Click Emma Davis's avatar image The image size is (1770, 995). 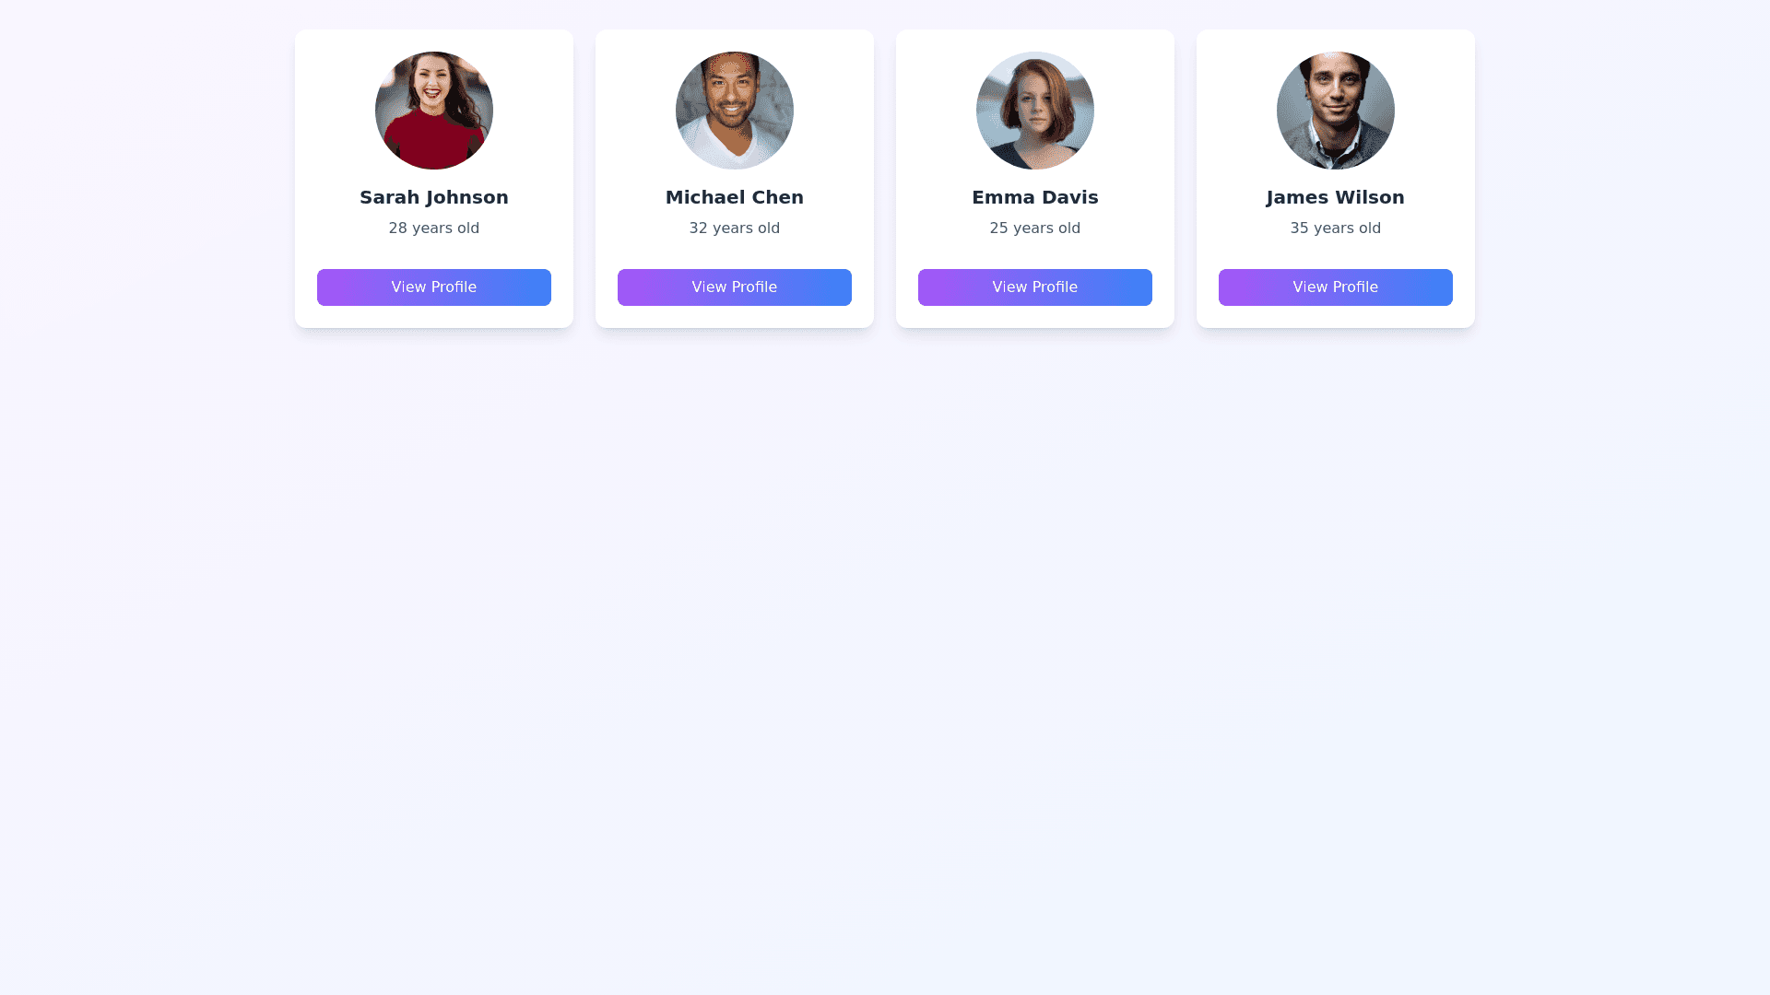[x=1034, y=111]
